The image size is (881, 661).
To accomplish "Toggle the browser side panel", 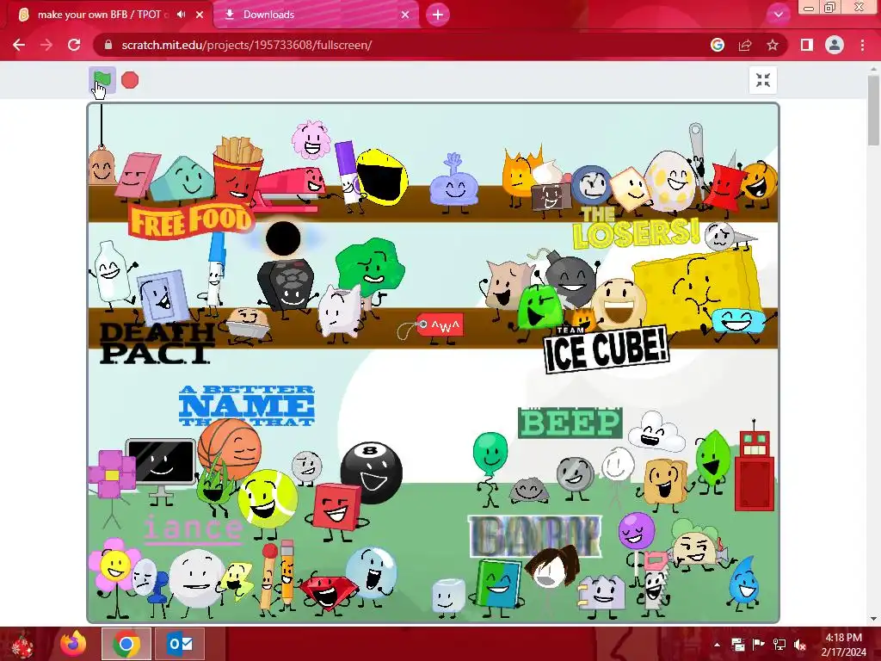I will (807, 45).
